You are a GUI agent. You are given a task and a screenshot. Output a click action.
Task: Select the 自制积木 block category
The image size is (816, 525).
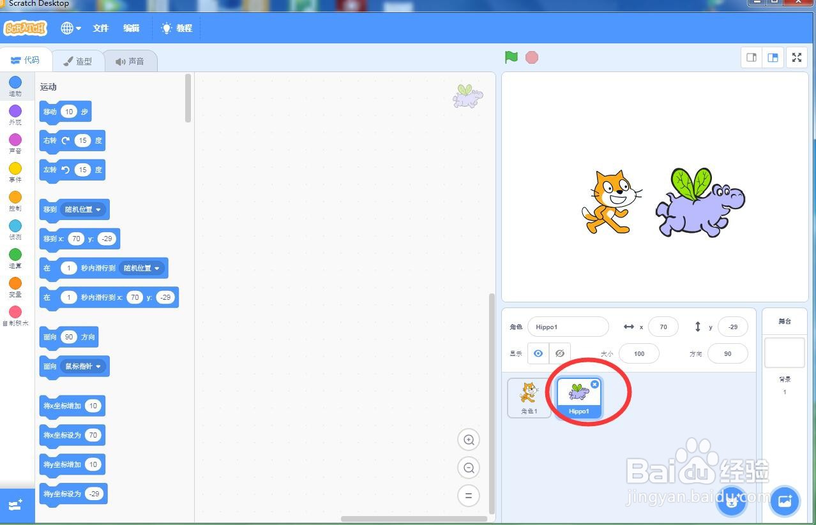[x=15, y=316]
